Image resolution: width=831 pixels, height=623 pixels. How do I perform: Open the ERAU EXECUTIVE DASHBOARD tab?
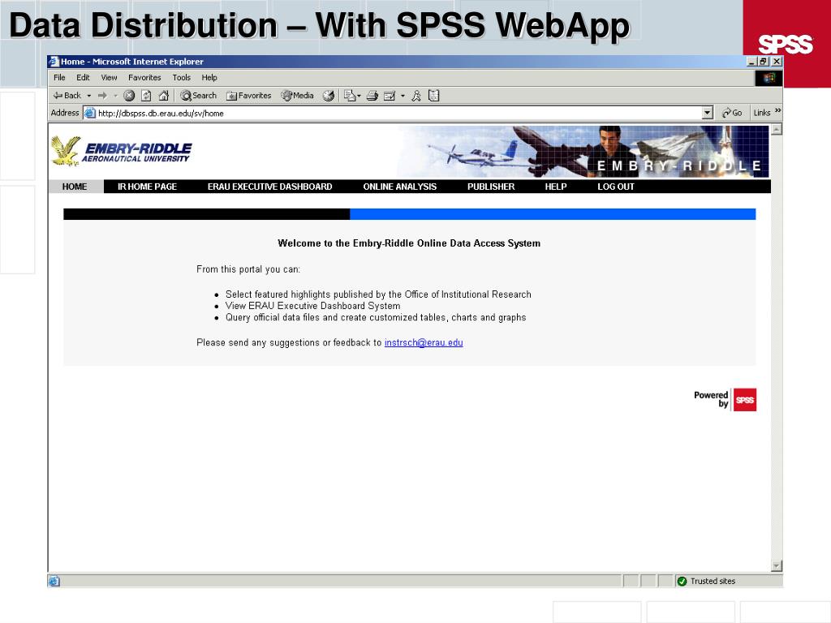tap(269, 187)
